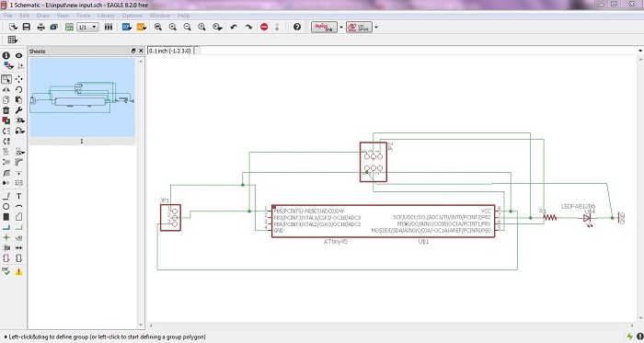Zoom out of the schematic
This screenshot has height=343, width=644.
pos(188,27)
